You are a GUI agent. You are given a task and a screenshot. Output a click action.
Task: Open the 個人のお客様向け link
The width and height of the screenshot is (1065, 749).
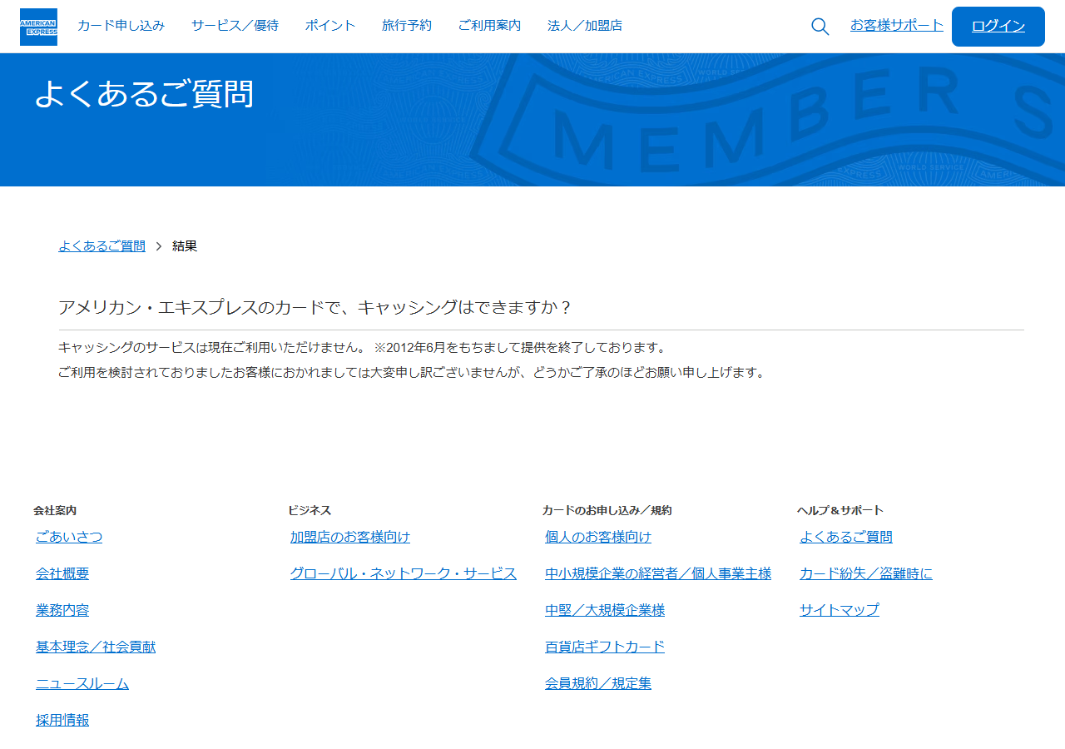tap(598, 537)
